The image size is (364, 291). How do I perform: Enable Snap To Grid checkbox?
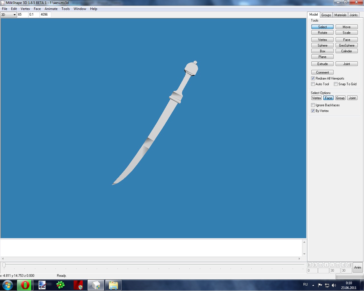[x=336, y=84]
